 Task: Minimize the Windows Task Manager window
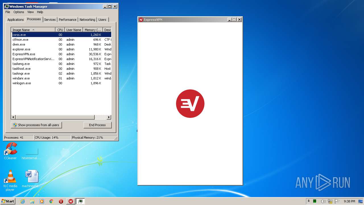click(105, 6)
